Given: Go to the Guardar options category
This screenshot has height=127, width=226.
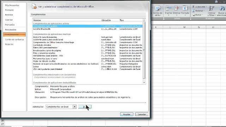Looking at the screenshot, I should (x=9, y=20).
